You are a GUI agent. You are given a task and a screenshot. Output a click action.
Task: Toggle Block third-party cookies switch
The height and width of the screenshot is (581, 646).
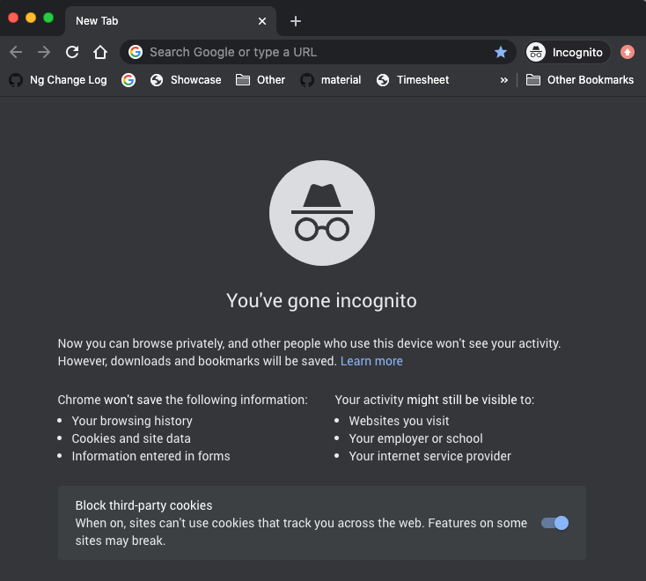tap(554, 523)
